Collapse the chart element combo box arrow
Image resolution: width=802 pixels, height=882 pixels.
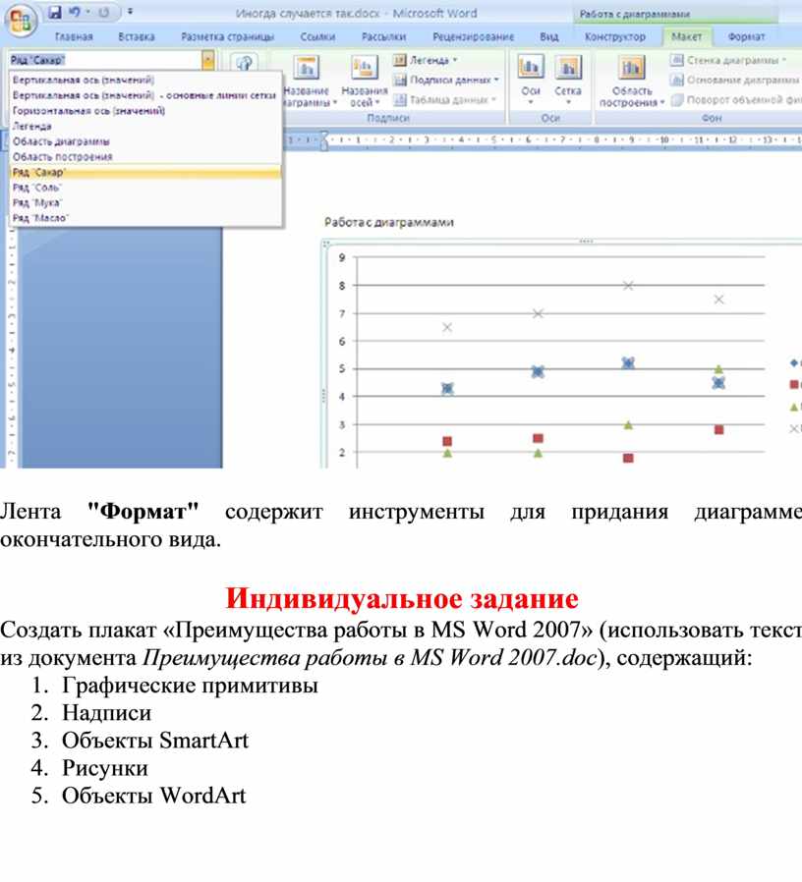[207, 60]
